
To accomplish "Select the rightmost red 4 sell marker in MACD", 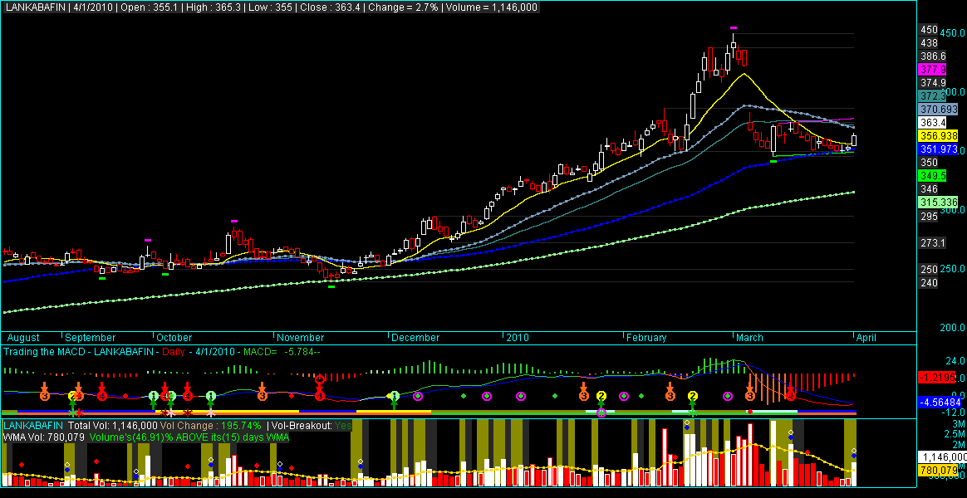I will point(790,396).
